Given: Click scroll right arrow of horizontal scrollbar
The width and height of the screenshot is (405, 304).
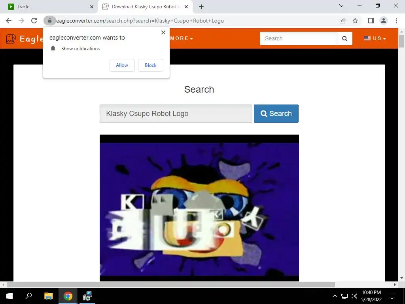Looking at the screenshot, I should 395,285.
